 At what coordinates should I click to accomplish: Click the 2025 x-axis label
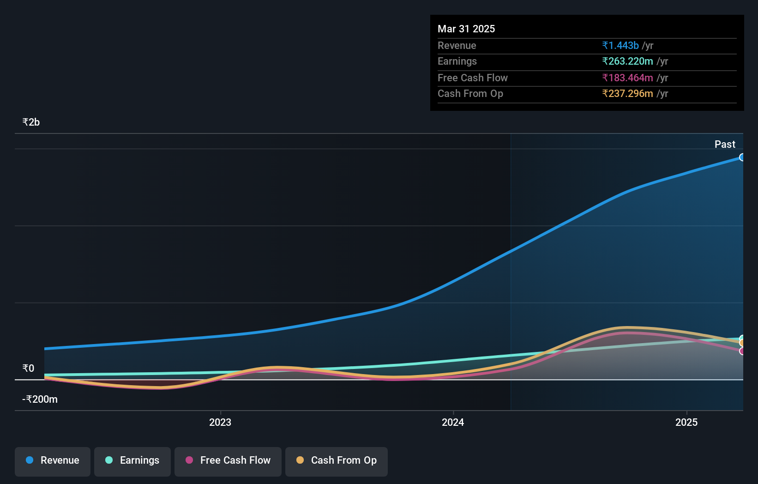686,422
